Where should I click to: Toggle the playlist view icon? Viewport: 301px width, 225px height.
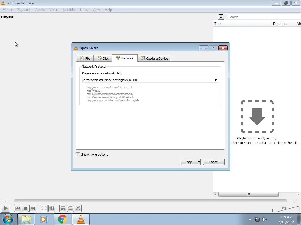63,208
